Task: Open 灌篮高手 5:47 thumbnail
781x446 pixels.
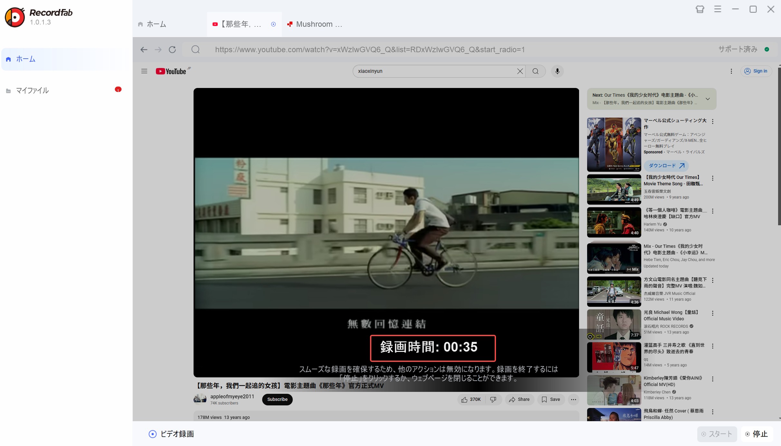Action: tap(614, 357)
